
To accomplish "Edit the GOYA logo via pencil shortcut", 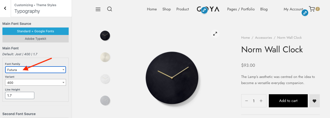I will point(204,10).
